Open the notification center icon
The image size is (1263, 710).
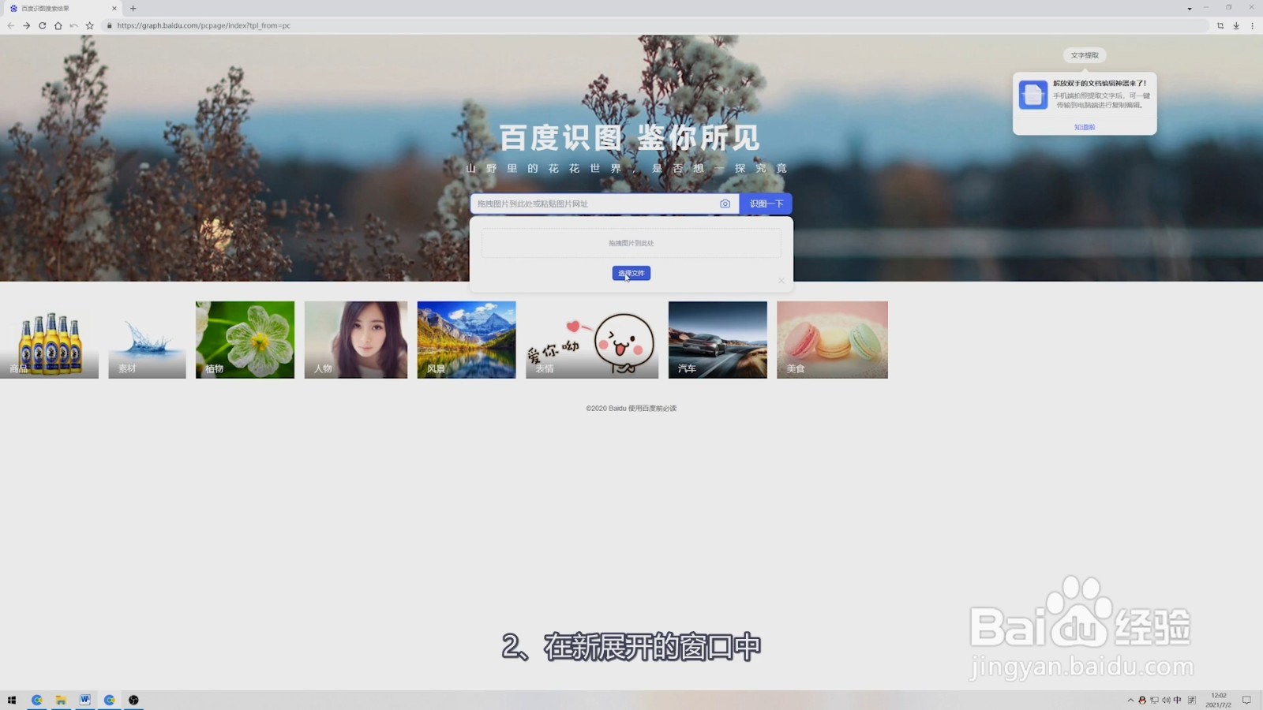1246,700
